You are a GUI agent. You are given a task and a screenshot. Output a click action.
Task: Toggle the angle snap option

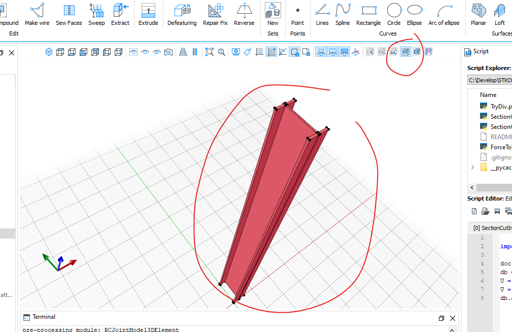click(283, 52)
